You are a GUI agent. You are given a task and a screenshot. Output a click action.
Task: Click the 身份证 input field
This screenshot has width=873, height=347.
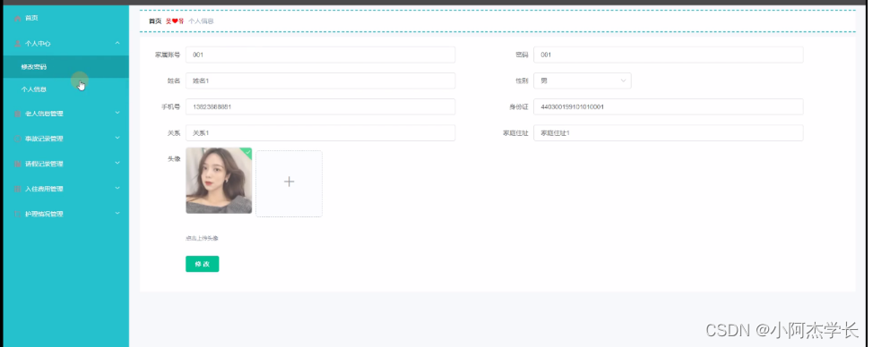click(668, 106)
